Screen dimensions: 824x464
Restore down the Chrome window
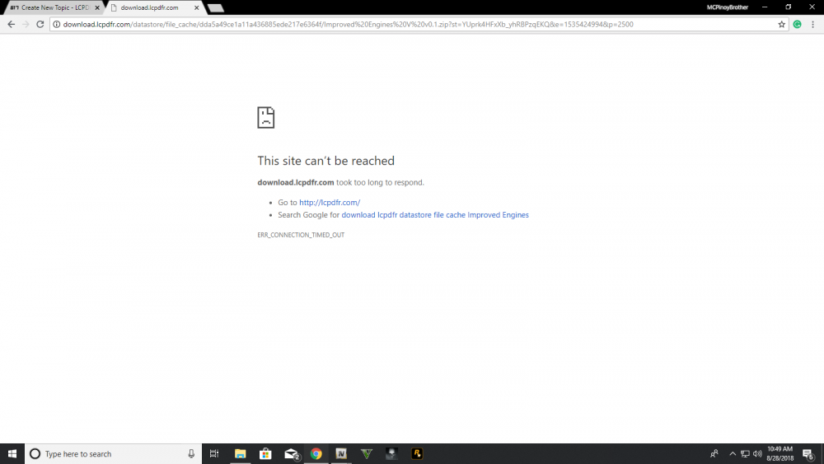(789, 7)
